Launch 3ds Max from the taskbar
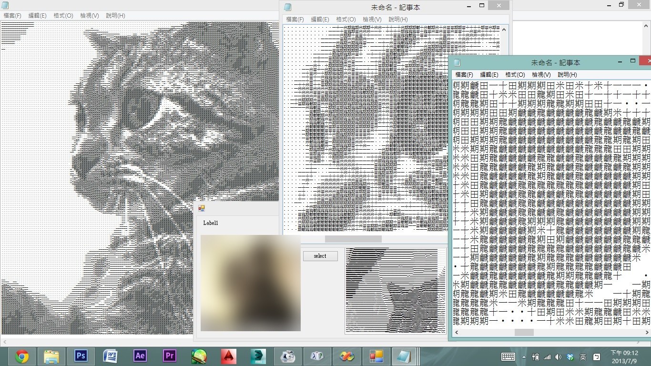The image size is (651, 366). (x=258, y=356)
